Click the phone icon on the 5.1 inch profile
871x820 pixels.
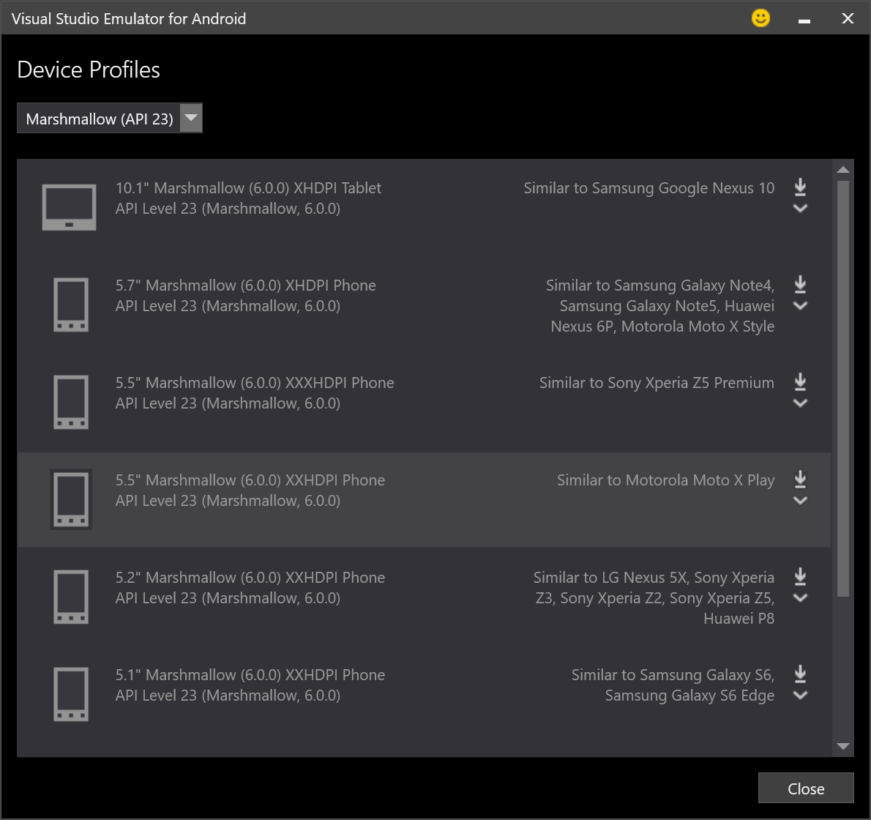(70, 693)
